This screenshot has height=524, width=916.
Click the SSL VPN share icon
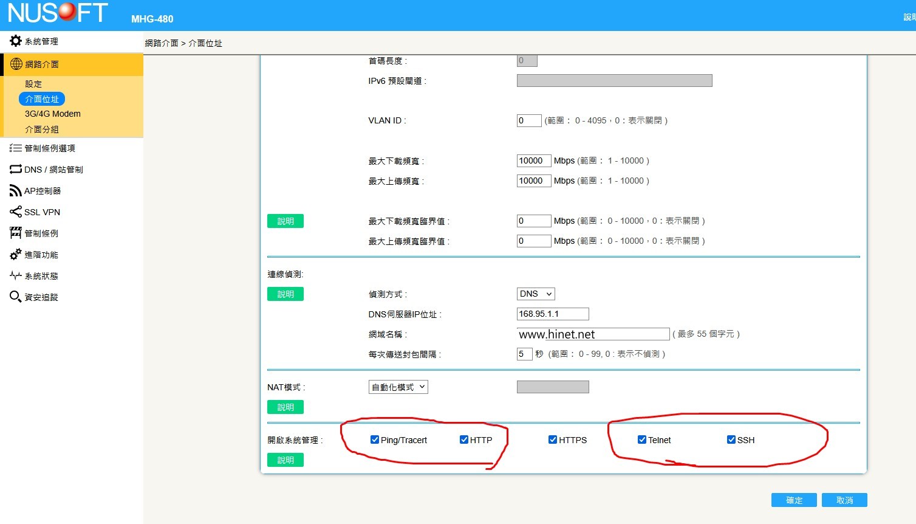pyautogui.click(x=16, y=212)
